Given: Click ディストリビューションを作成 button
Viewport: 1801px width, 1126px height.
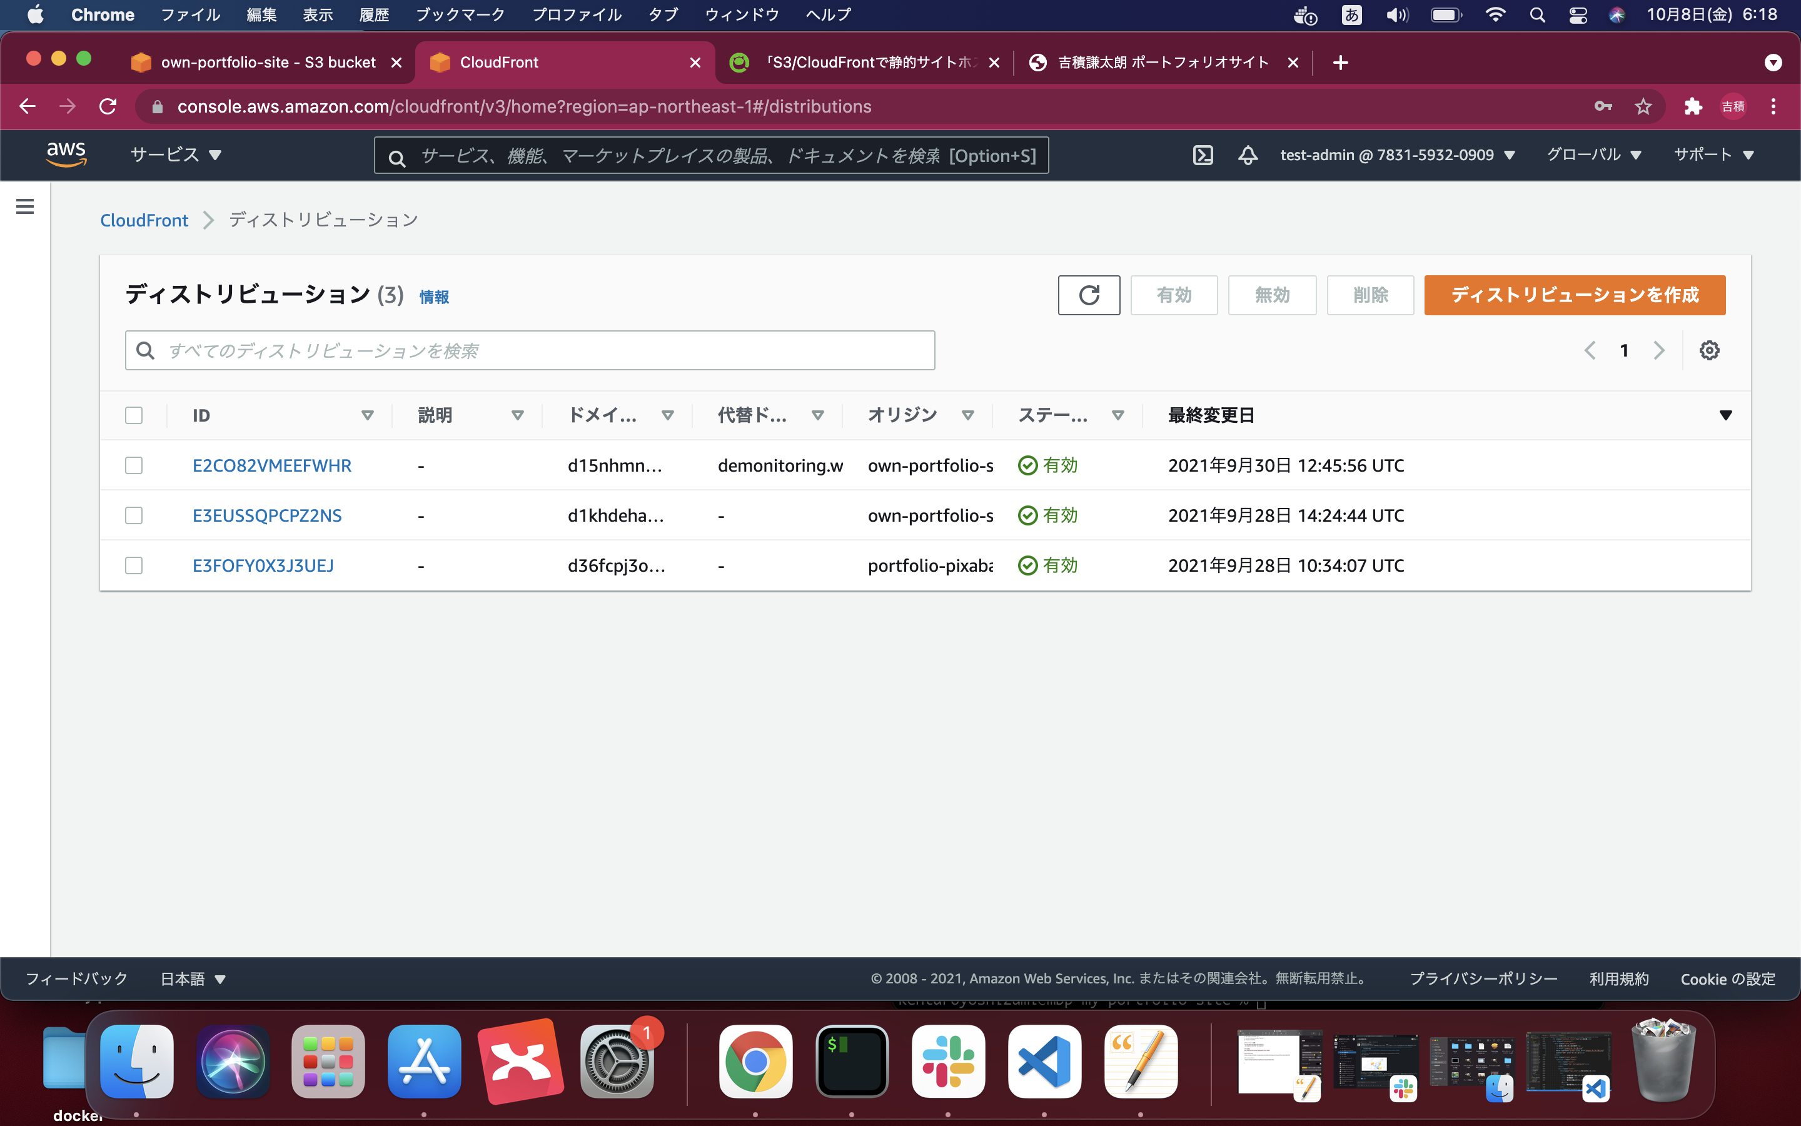Looking at the screenshot, I should pos(1574,295).
